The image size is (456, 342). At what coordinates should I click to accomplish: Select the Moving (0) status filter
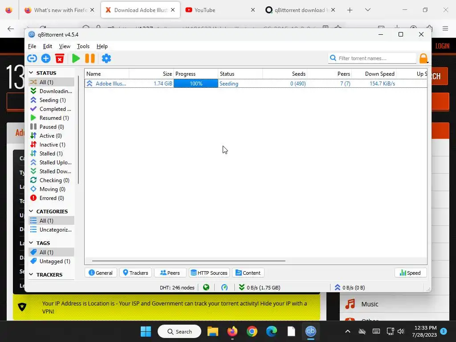tap(52, 189)
